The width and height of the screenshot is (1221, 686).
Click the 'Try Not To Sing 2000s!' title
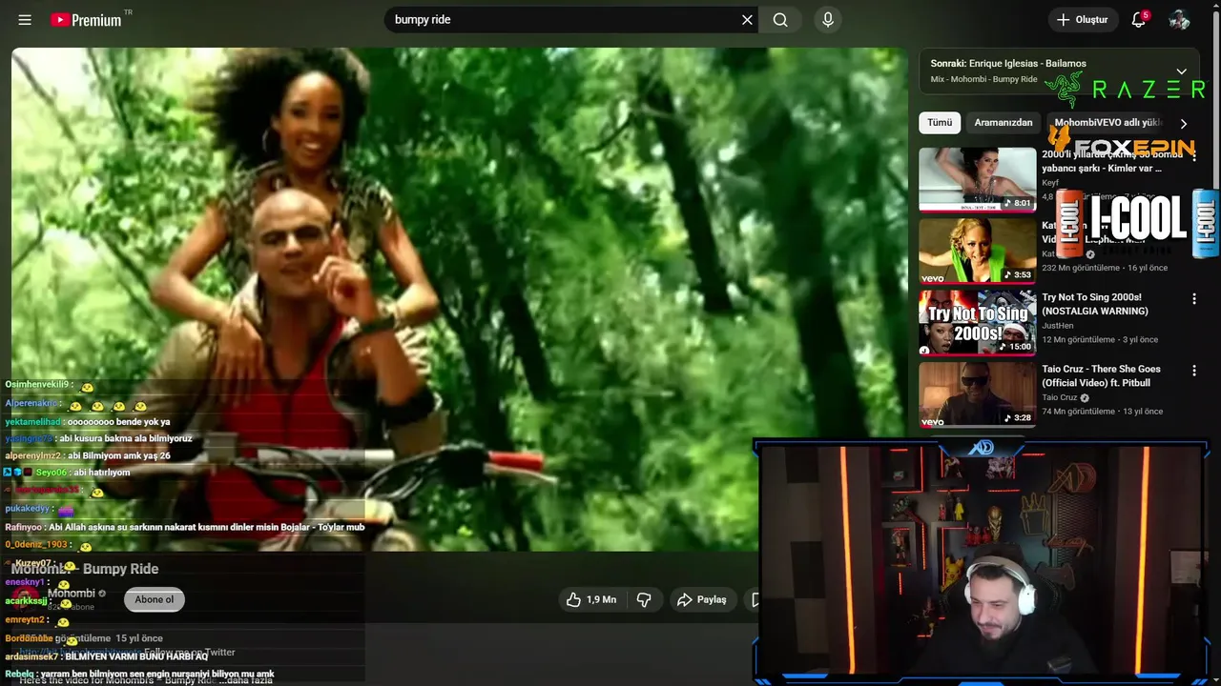coord(1095,304)
